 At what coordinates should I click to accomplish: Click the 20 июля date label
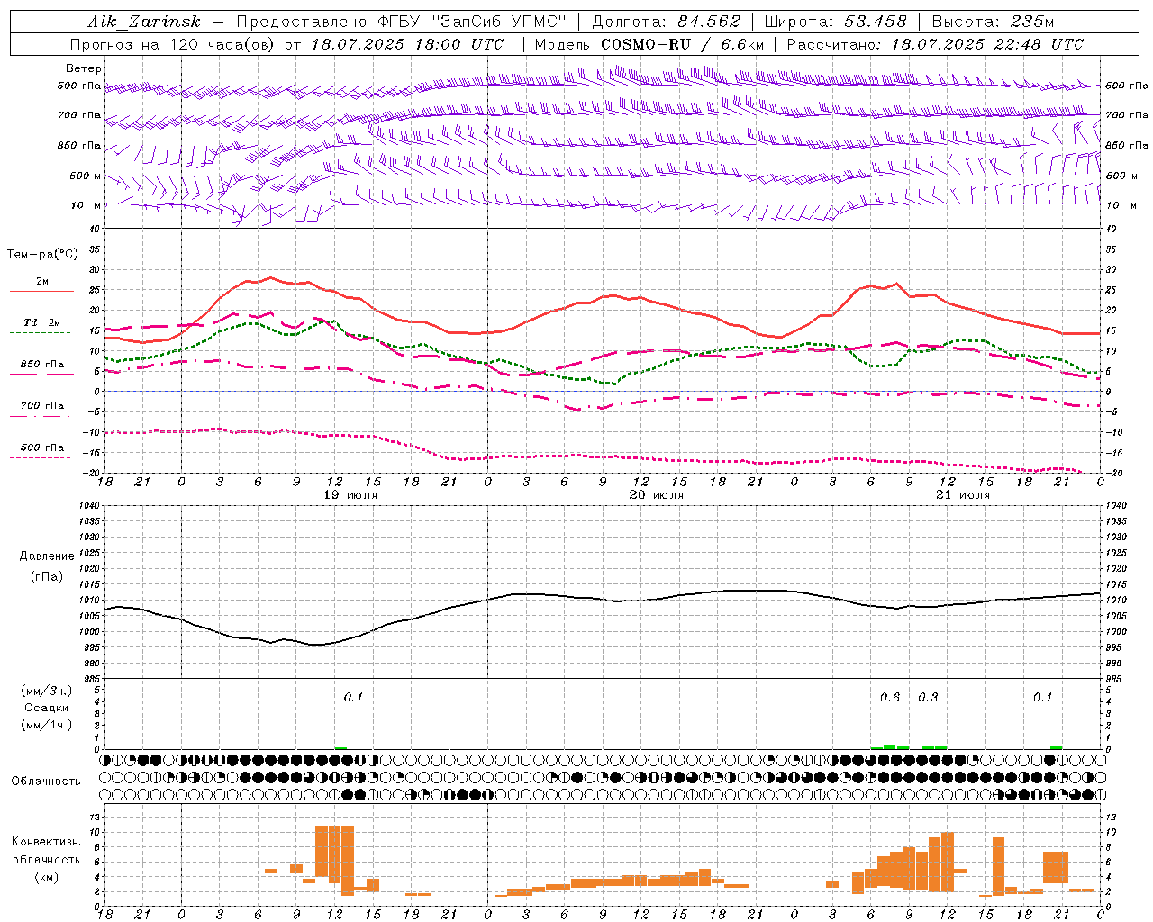point(658,495)
